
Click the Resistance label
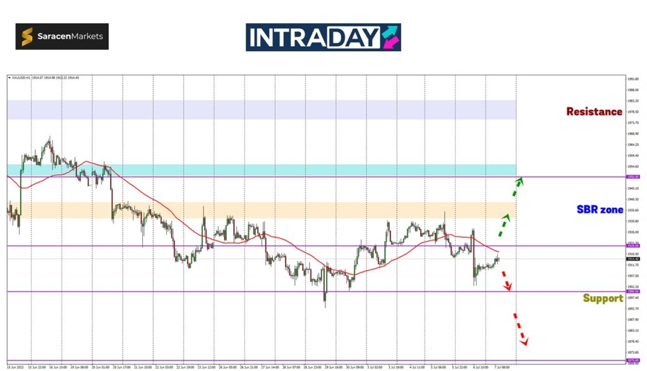[594, 111]
